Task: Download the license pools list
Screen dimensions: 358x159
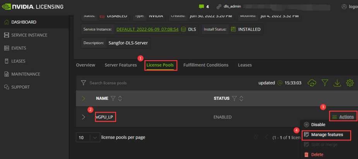Action: coord(337,83)
